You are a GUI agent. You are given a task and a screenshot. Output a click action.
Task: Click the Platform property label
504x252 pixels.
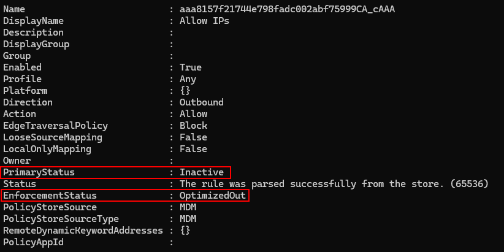[25, 91]
